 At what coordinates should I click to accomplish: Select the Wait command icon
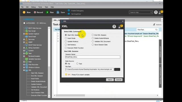coord(26,62)
